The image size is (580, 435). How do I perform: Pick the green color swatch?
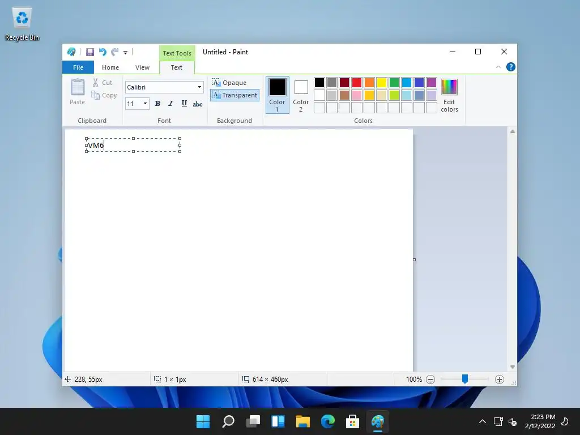pos(394,83)
